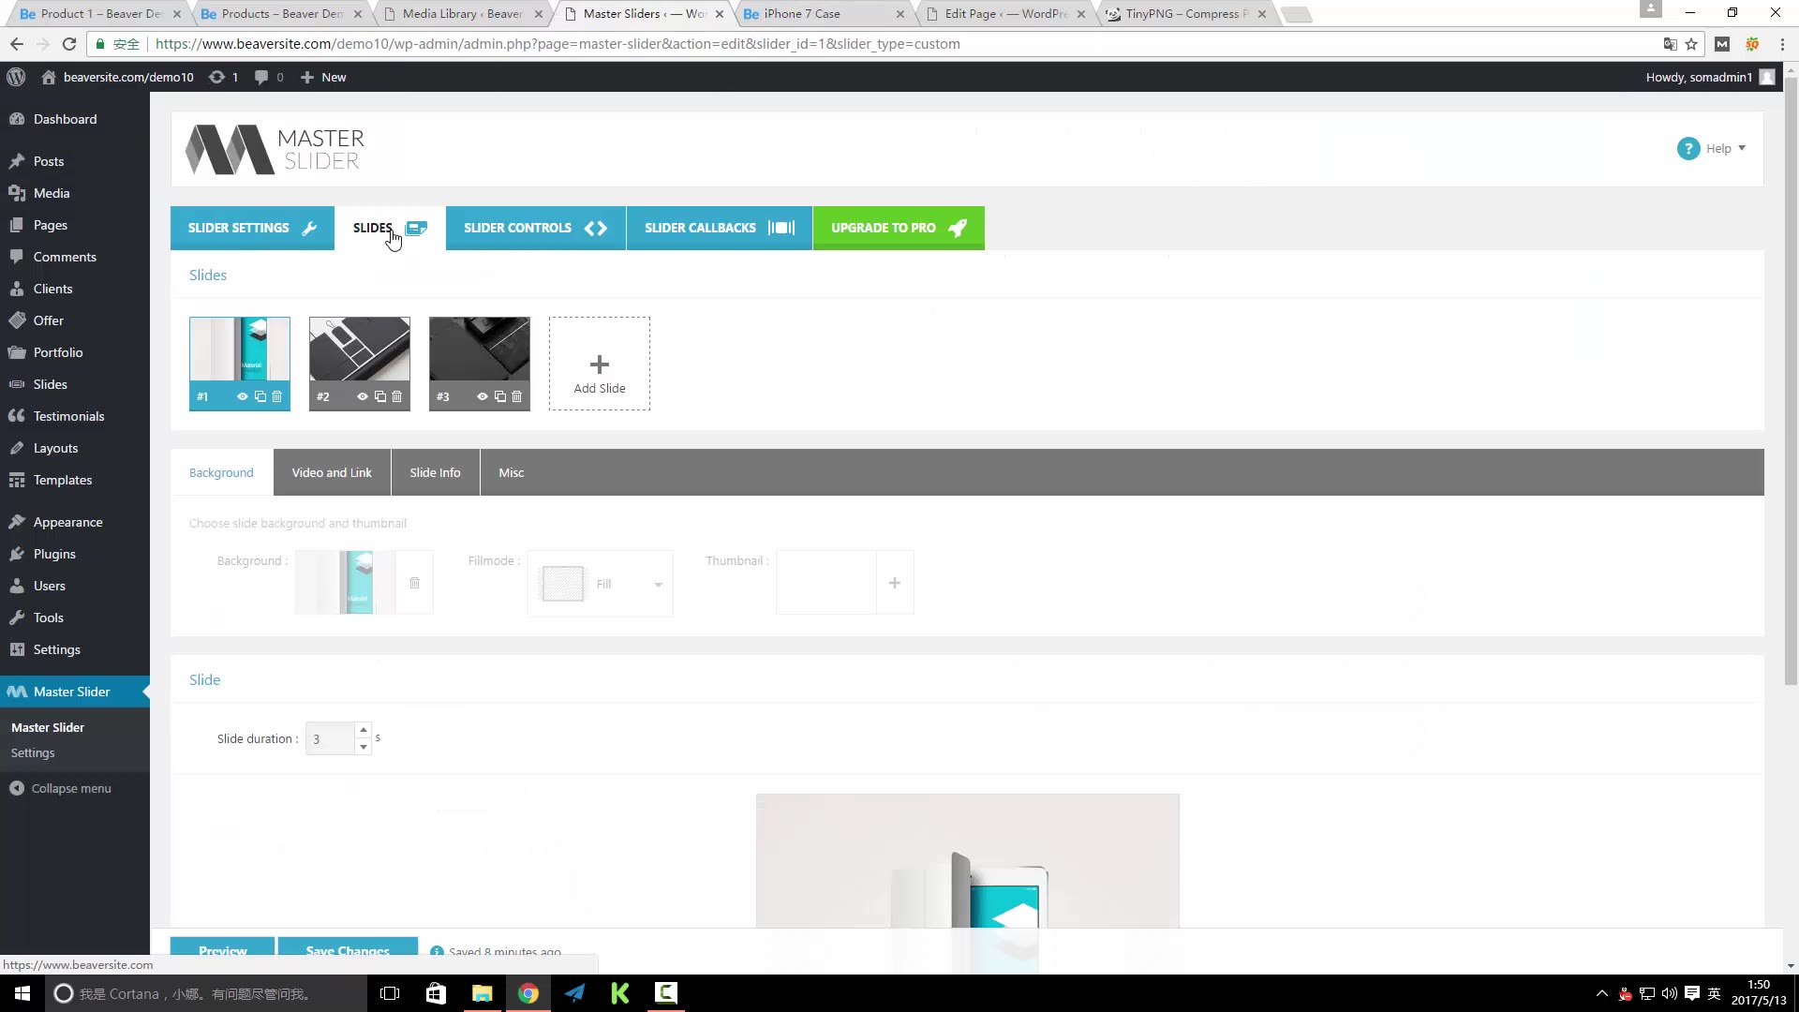Duplicate slide #3 using copy icon
Screen dimensions: 1799x1012
point(500,396)
